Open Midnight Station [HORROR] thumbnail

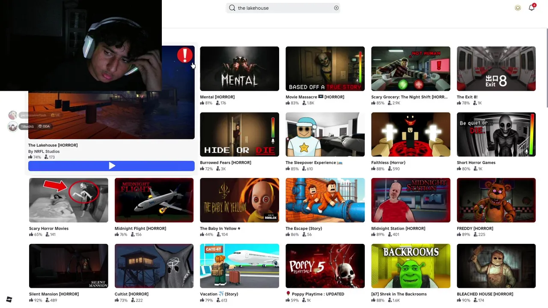point(411,200)
